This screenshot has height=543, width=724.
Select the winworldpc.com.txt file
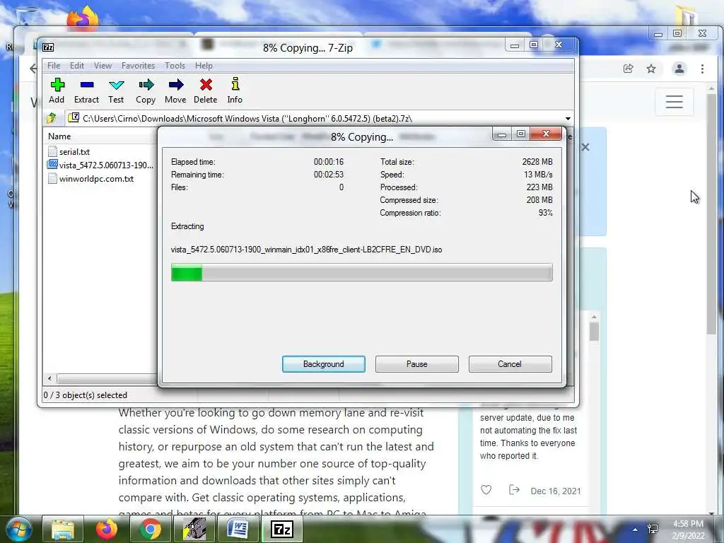click(x=91, y=179)
